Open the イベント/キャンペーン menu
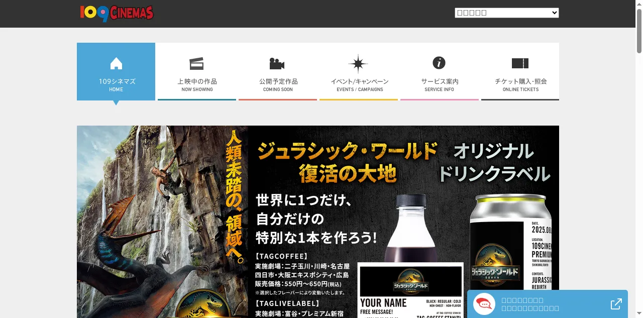 point(359,71)
